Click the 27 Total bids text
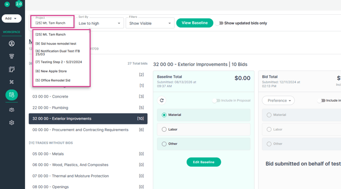Image resolution: width=341 pixels, height=189 pixels. point(137,64)
